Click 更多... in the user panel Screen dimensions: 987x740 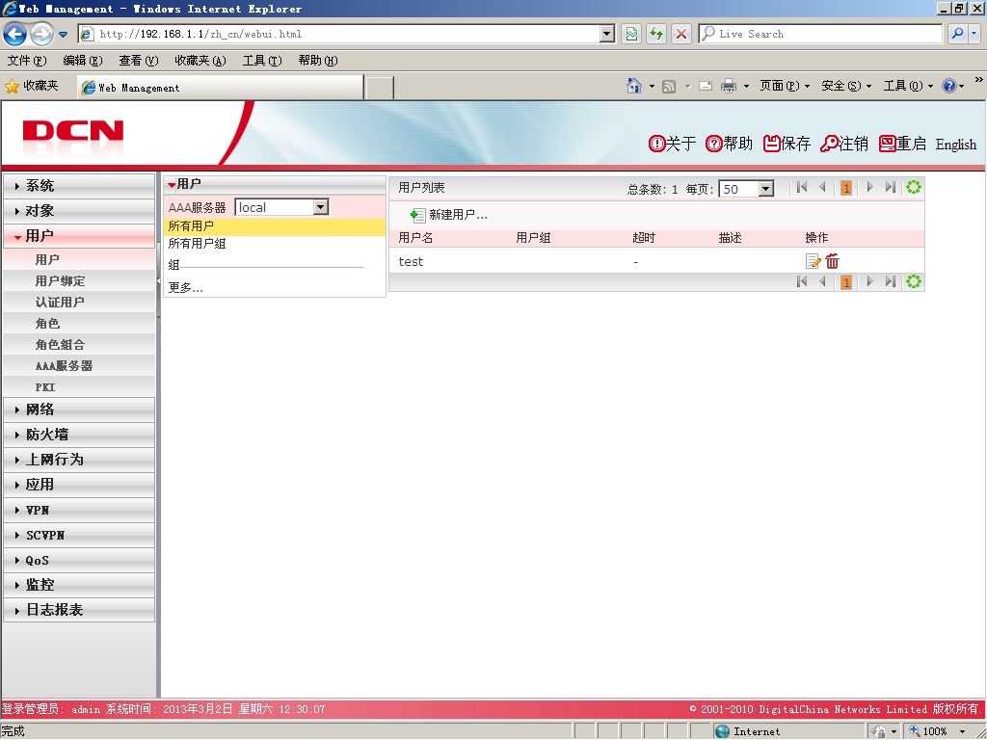pos(186,287)
